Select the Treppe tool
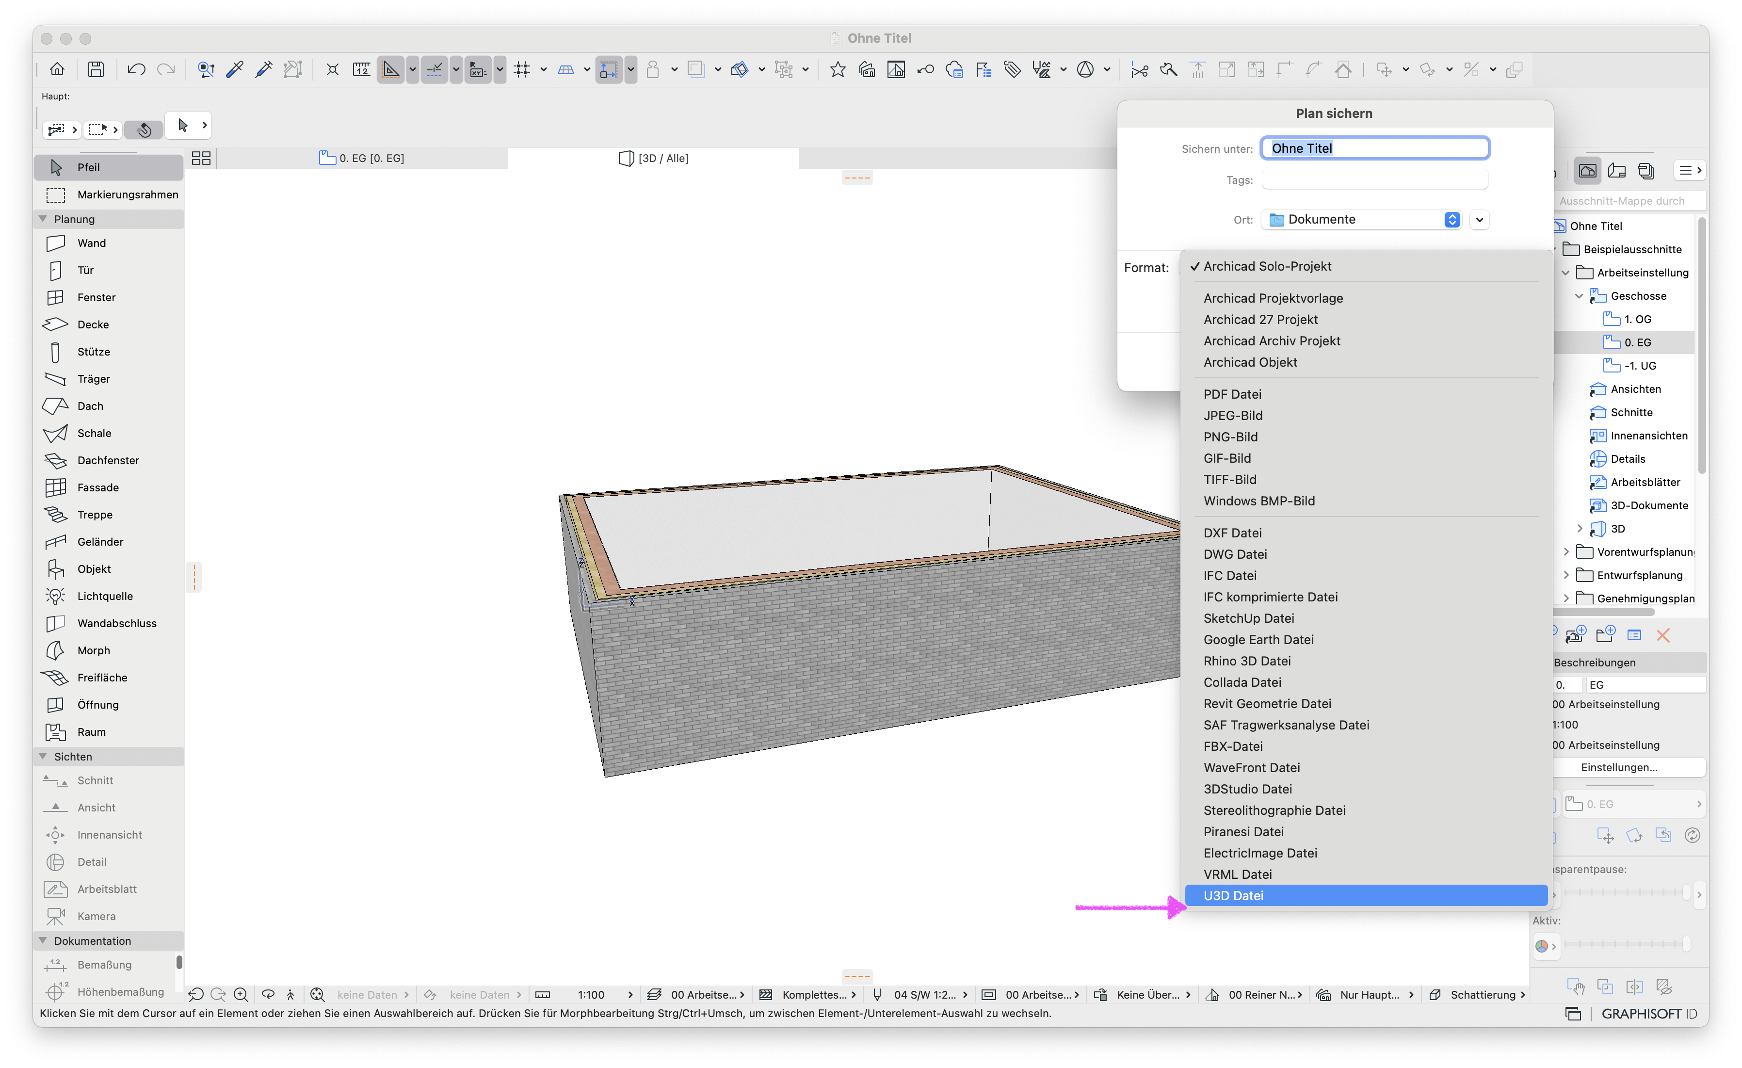The width and height of the screenshot is (1742, 1068). pyautogui.click(x=109, y=515)
